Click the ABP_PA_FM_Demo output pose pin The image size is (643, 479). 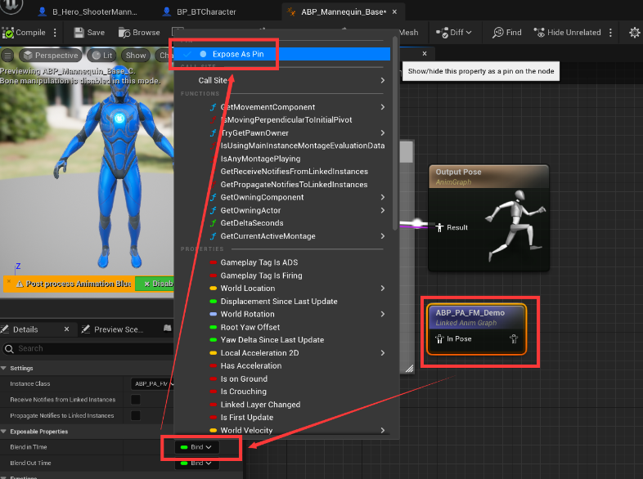coord(514,339)
